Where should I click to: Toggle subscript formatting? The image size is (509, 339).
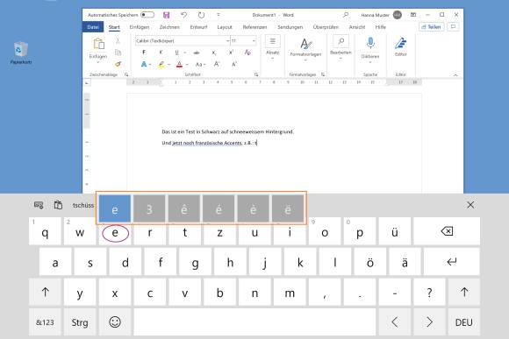tap(214, 53)
